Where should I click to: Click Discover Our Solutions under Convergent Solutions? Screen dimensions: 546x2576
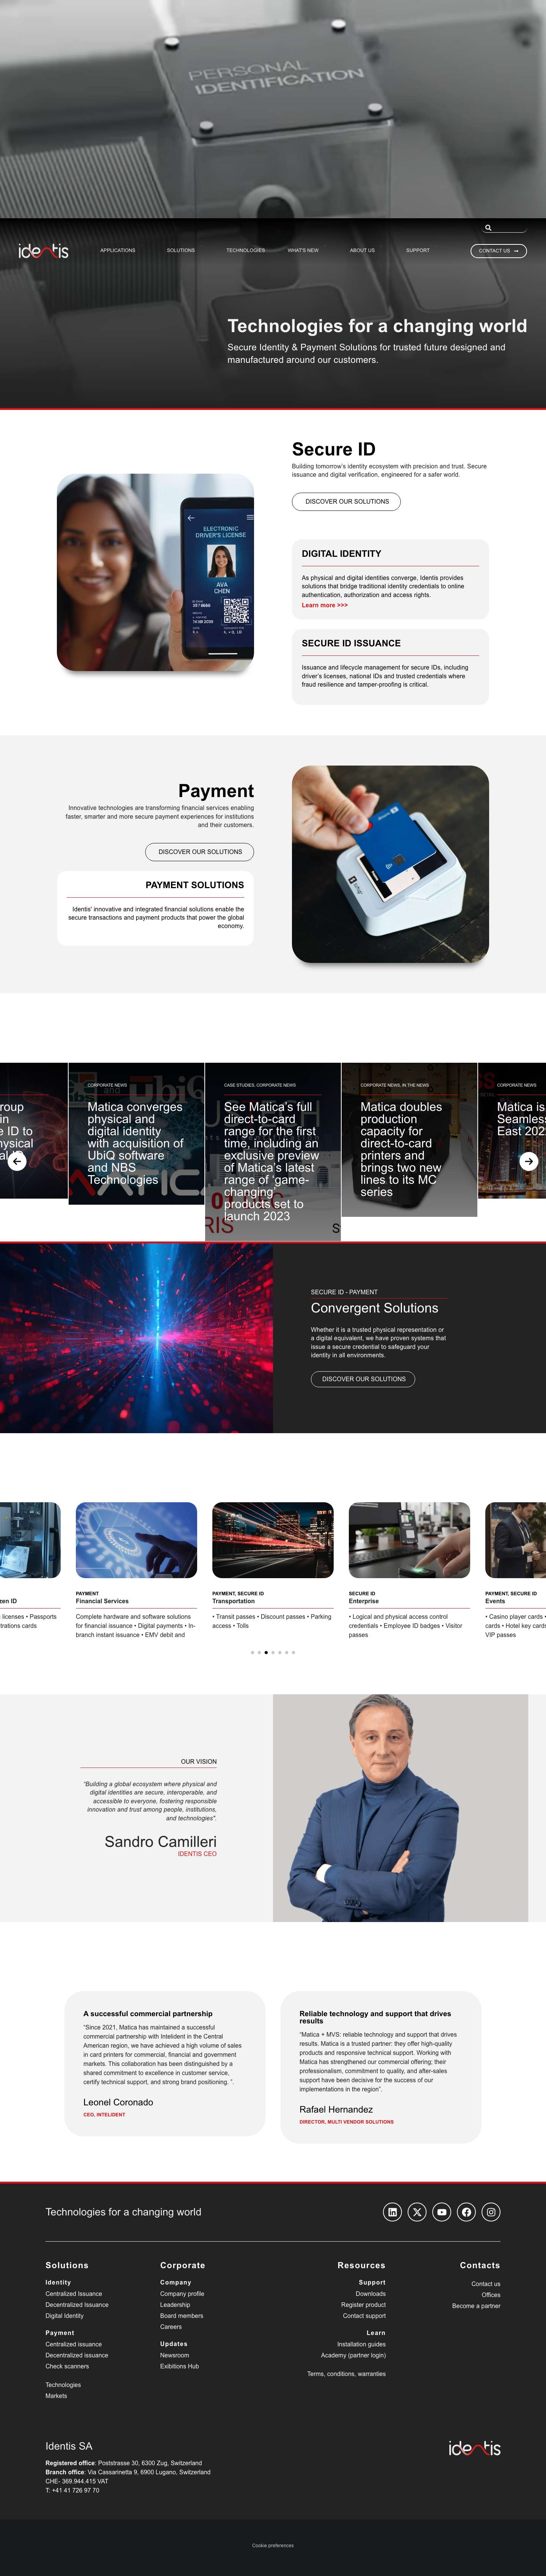(363, 1379)
